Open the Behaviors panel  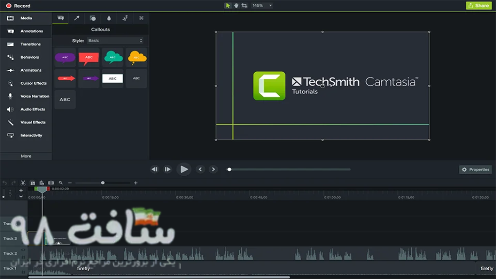tap(26, 57)
